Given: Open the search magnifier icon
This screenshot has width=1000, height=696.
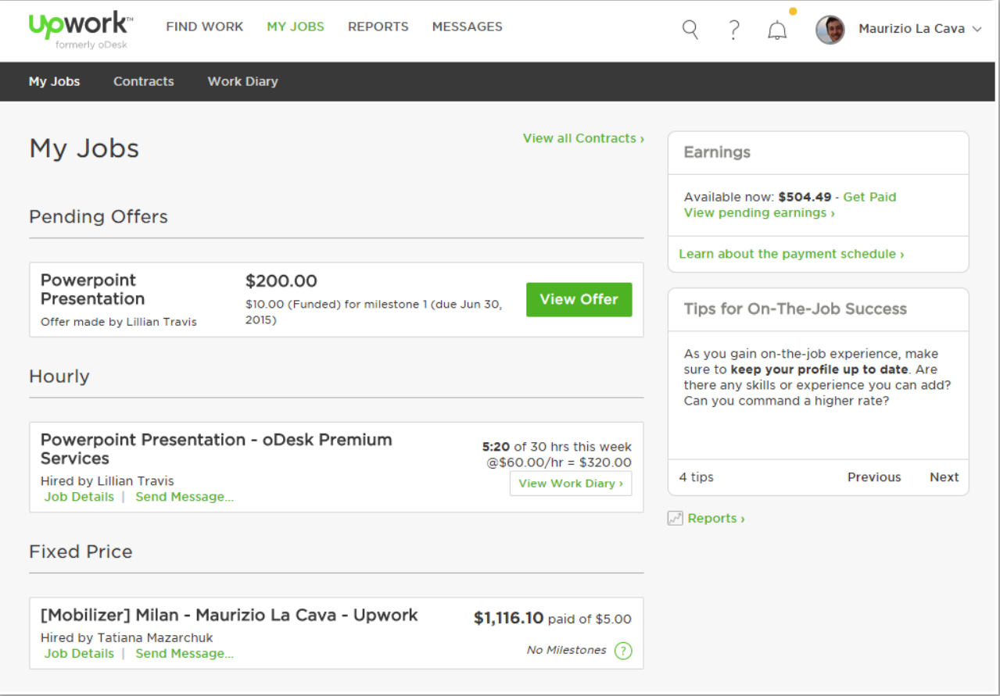Looking at the screenshot, I should pyautogui.click(x=690, y=30).
